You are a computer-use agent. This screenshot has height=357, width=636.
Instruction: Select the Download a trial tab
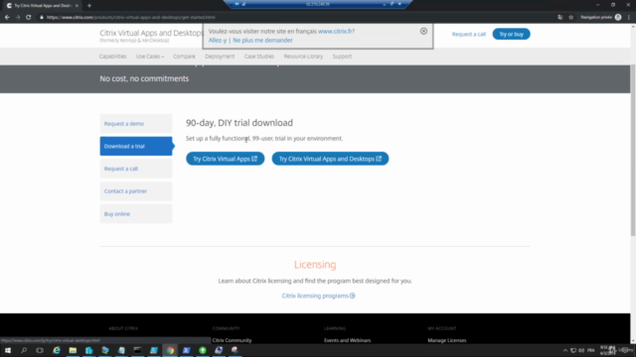click(136, 146)
